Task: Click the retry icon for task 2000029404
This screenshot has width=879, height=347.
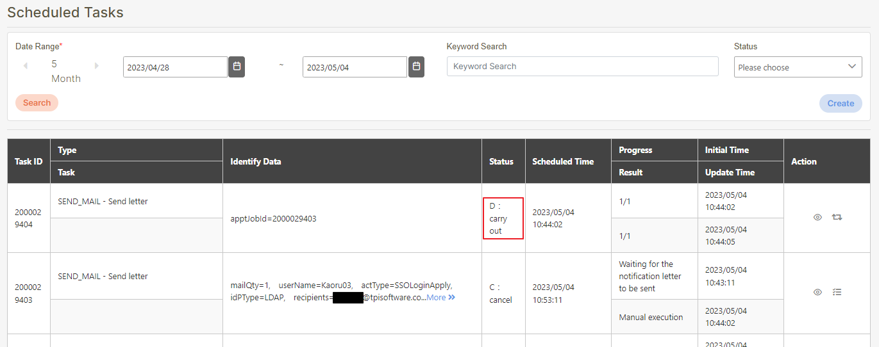Action: click(837, 218)
